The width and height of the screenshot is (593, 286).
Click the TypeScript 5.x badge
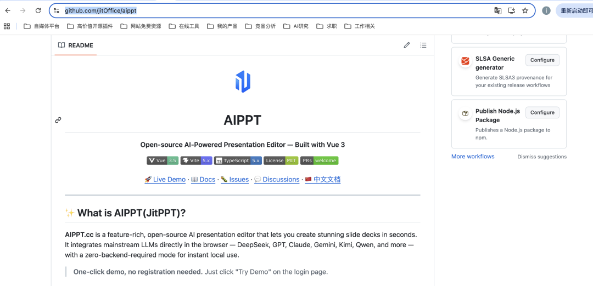point(238,161)
